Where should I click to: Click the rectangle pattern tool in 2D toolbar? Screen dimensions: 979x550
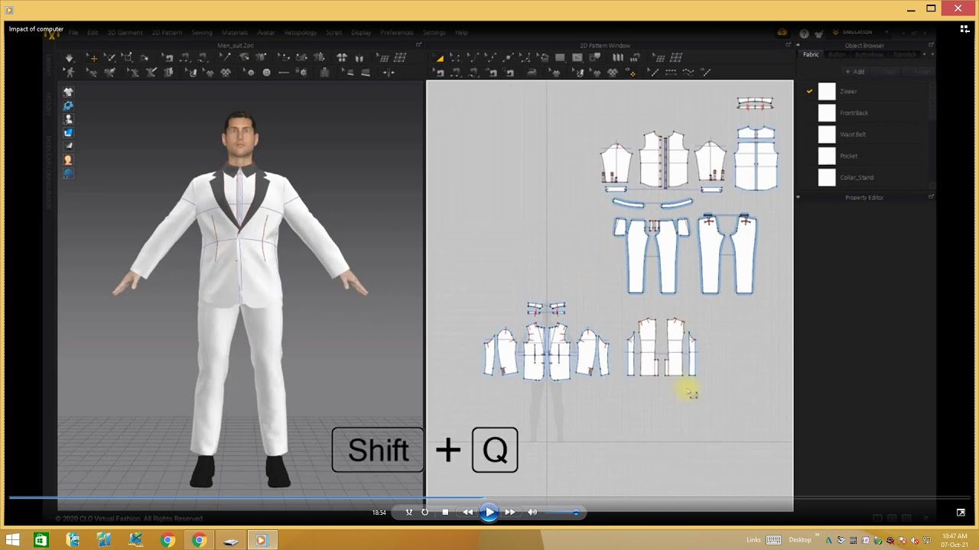pyautogui.click(x=560, y=58)
